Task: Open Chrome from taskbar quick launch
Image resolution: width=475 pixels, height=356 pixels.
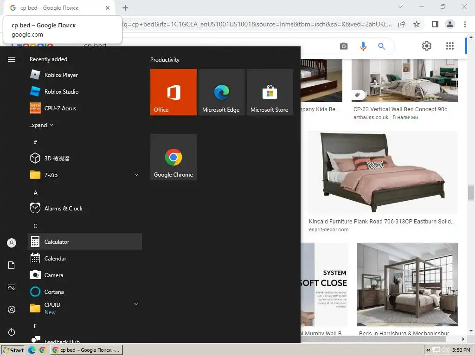Action: point(42,350)
